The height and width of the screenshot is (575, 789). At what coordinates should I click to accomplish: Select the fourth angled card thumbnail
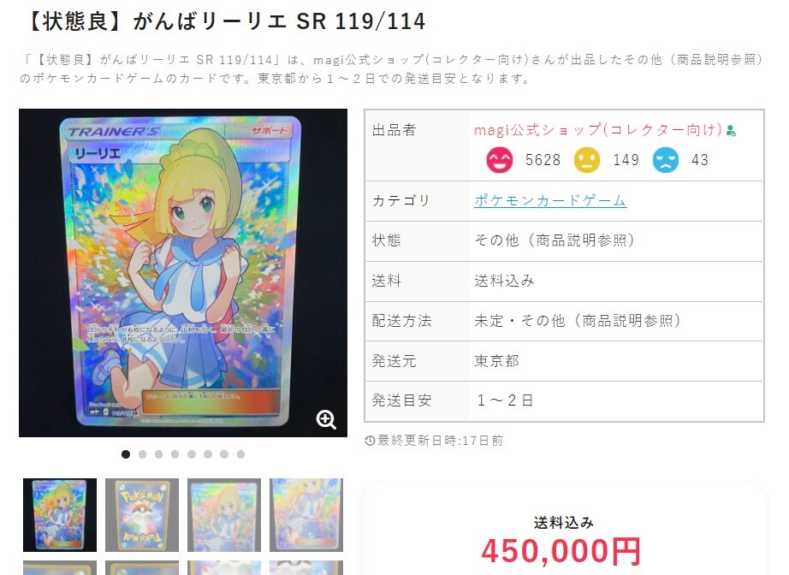[x=306, y=514]
